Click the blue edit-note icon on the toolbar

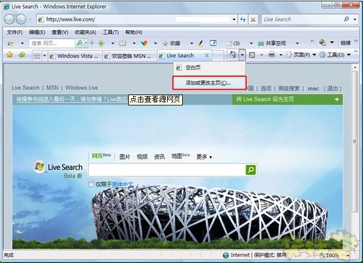click(213, 43)
